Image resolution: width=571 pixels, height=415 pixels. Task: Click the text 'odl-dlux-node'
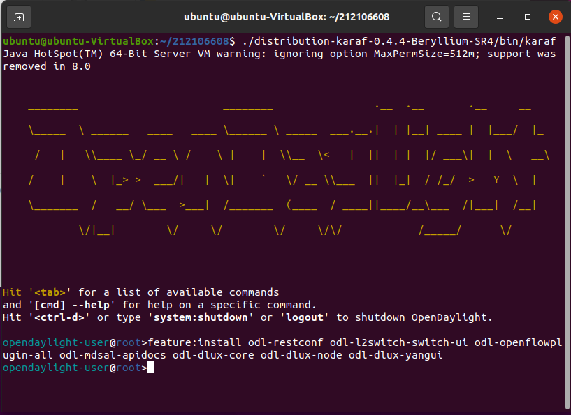point(301,355)
